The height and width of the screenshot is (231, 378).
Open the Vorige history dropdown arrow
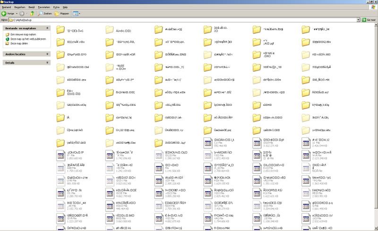[17, 14]
